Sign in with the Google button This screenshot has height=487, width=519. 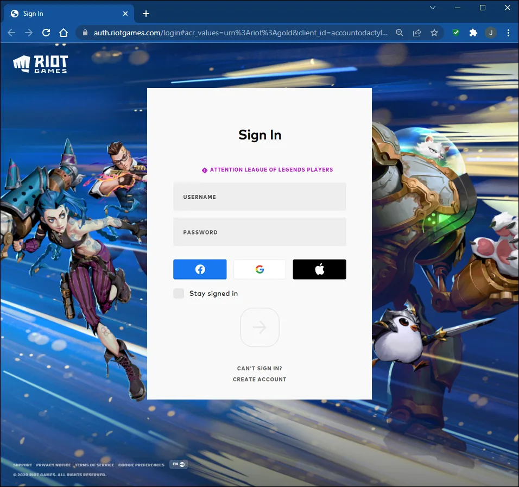pyautogui.click(x=259, y=269)
